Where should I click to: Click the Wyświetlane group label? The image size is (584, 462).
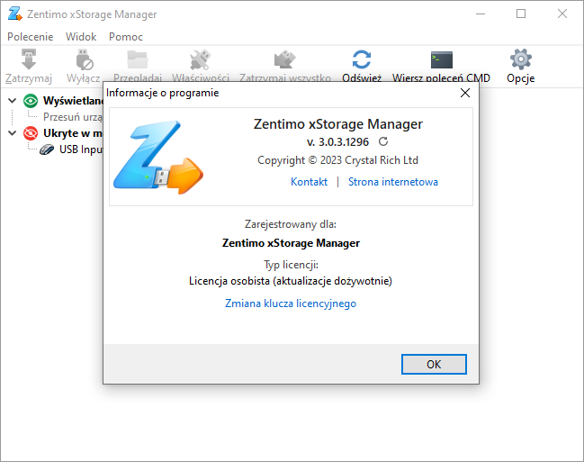pos(73,101)
